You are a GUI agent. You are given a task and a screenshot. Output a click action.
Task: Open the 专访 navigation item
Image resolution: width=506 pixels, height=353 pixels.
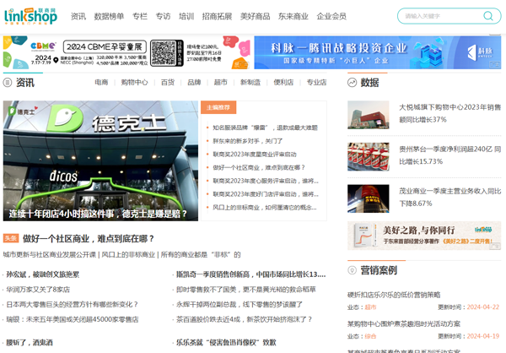164,16
